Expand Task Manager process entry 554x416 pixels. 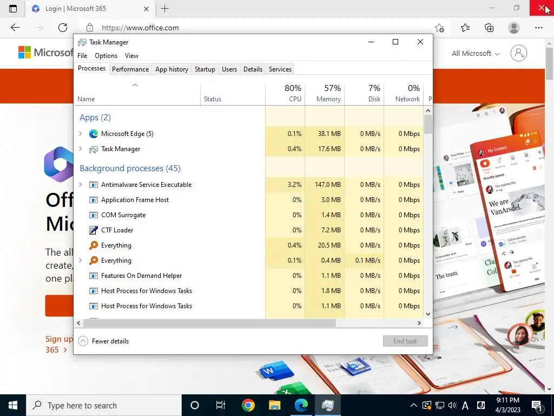81,149
